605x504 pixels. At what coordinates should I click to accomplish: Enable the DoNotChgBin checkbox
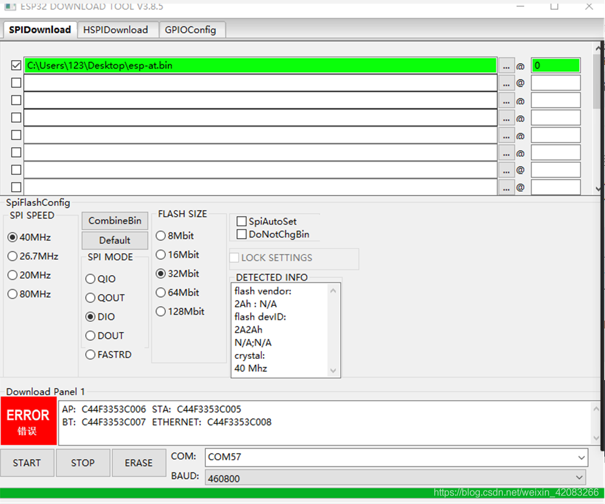coord(242,234)
